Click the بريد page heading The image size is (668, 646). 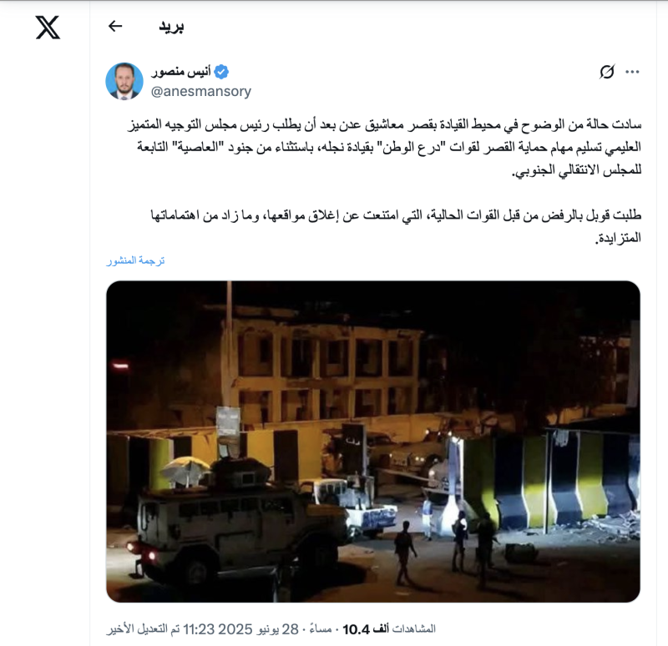pyautogui.click(x=171, y=27)
